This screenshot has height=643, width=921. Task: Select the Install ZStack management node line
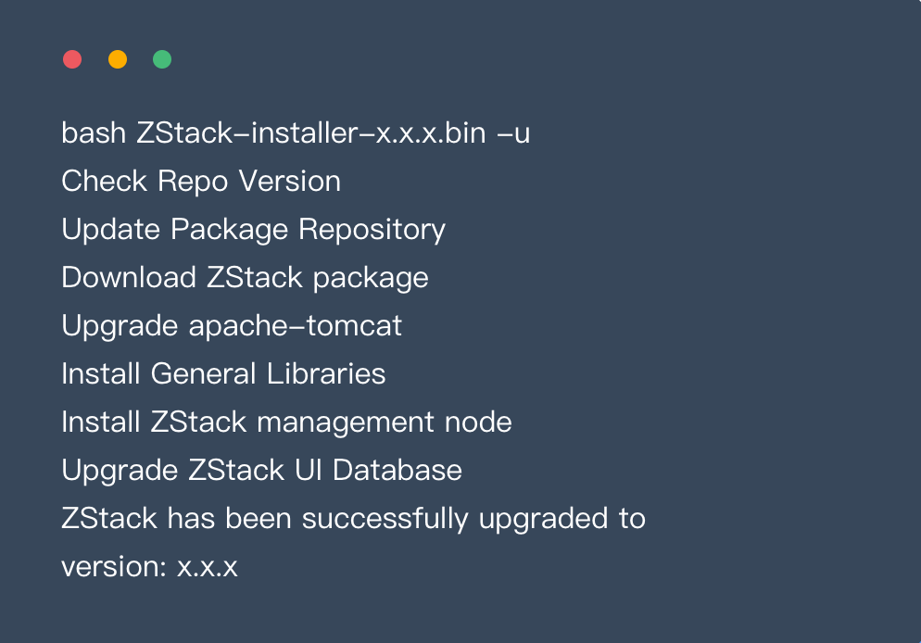286,422
